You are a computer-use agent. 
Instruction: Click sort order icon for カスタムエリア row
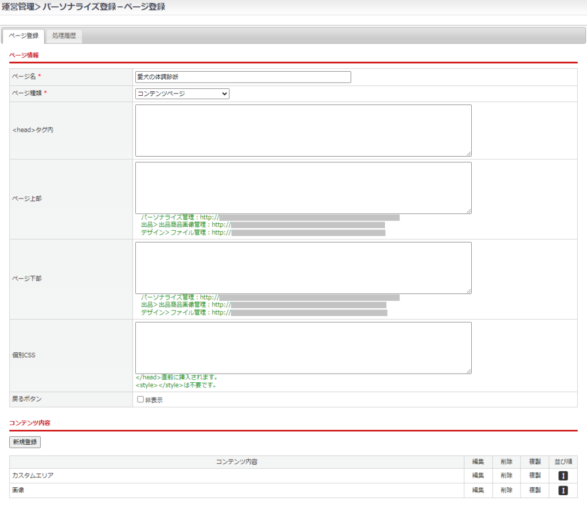coord(563,476)
